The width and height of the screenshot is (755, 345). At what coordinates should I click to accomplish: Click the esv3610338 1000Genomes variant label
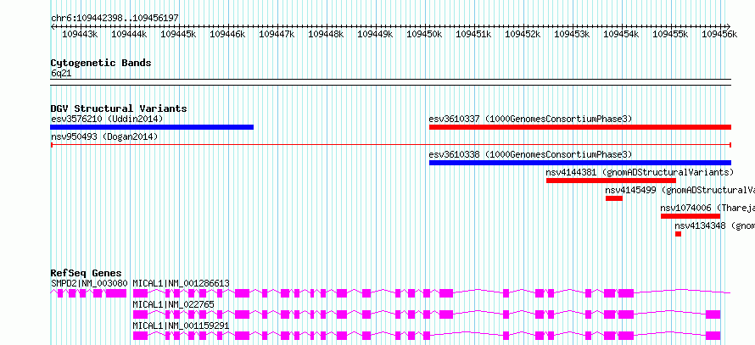pos(530,154)
